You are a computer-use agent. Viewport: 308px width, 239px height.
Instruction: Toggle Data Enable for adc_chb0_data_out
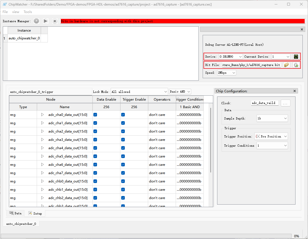click(95, 181)
